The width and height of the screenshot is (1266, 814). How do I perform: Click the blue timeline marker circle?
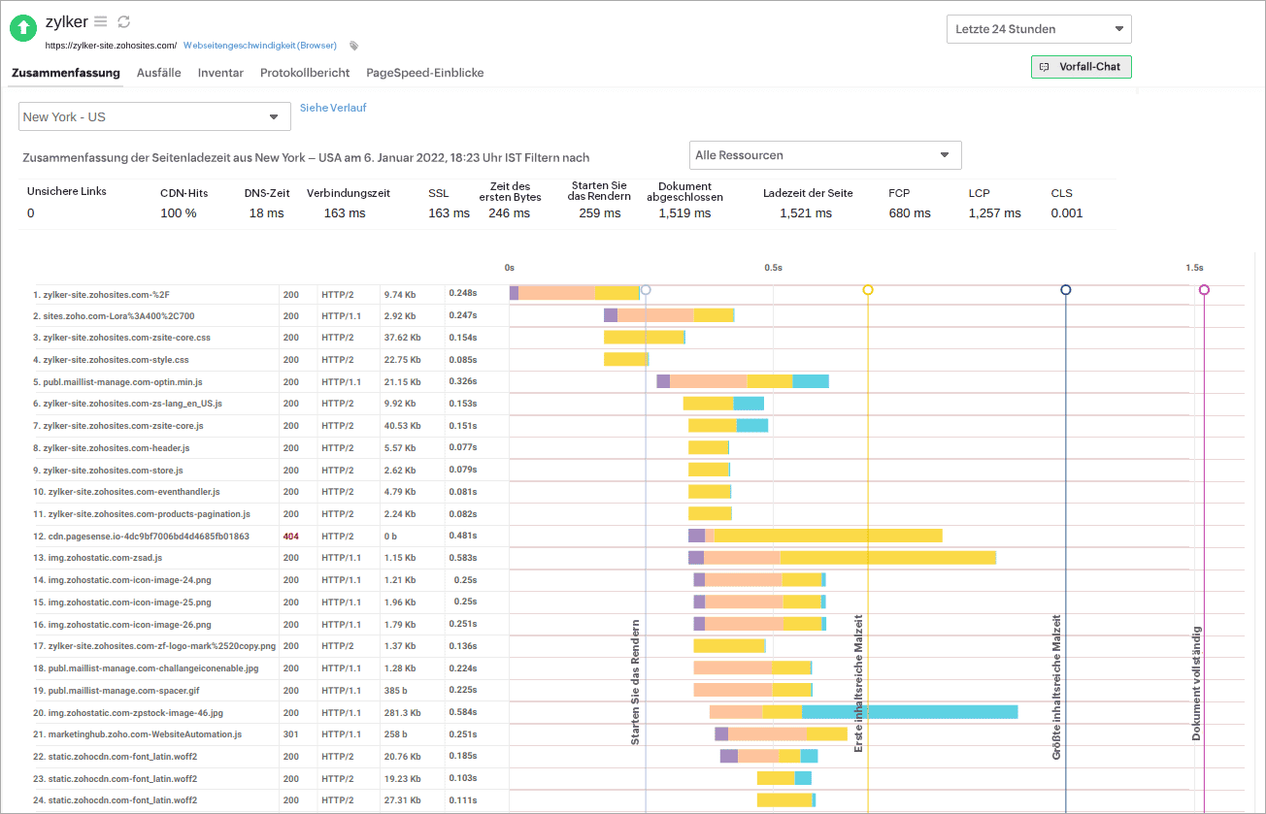point(1066,289)
